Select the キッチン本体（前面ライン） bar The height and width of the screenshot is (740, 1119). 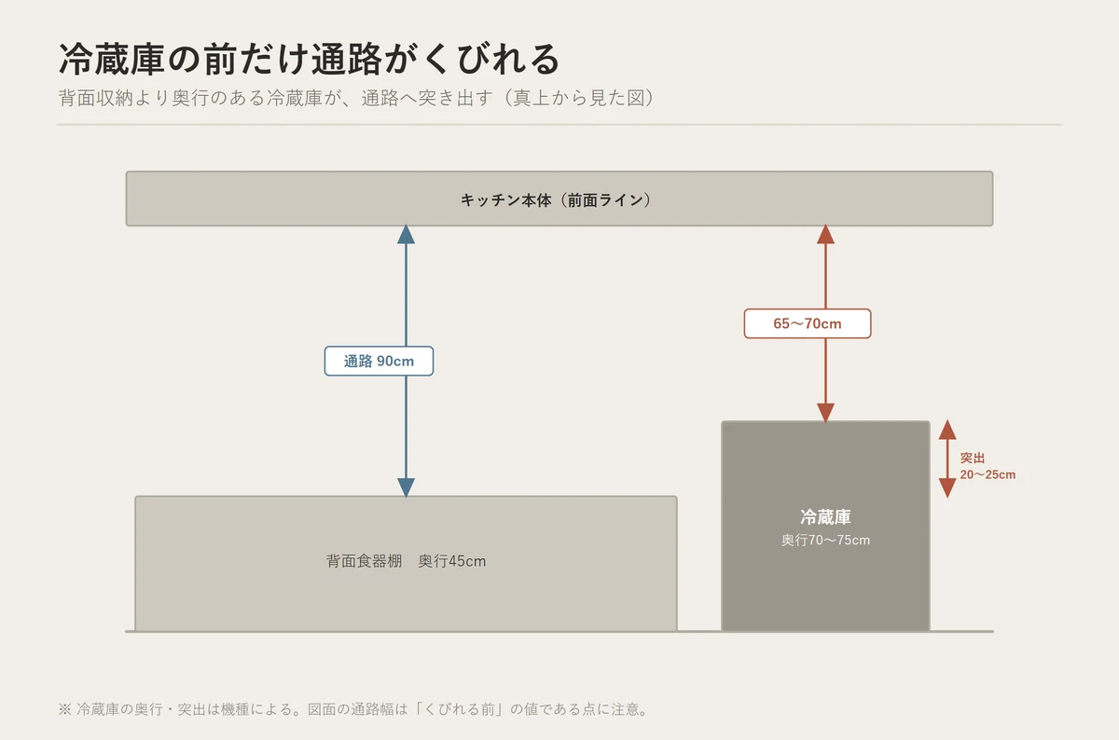559,199
